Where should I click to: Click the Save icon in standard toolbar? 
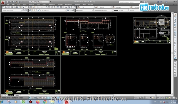9,7
